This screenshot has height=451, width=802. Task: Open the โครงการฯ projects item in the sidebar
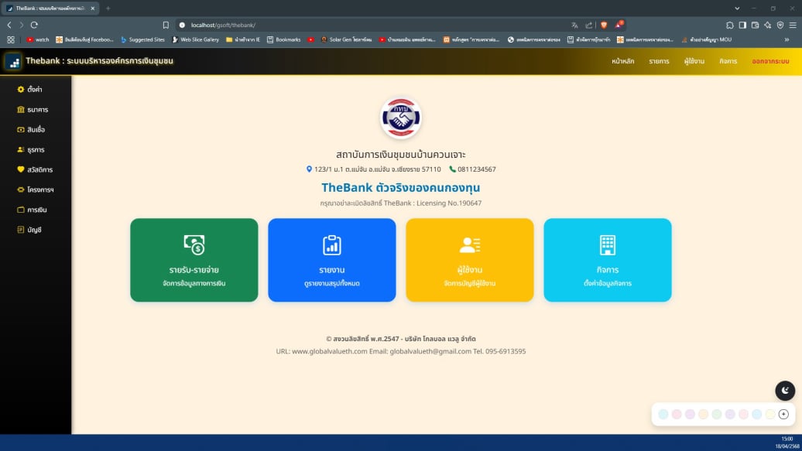click(36, 190)
